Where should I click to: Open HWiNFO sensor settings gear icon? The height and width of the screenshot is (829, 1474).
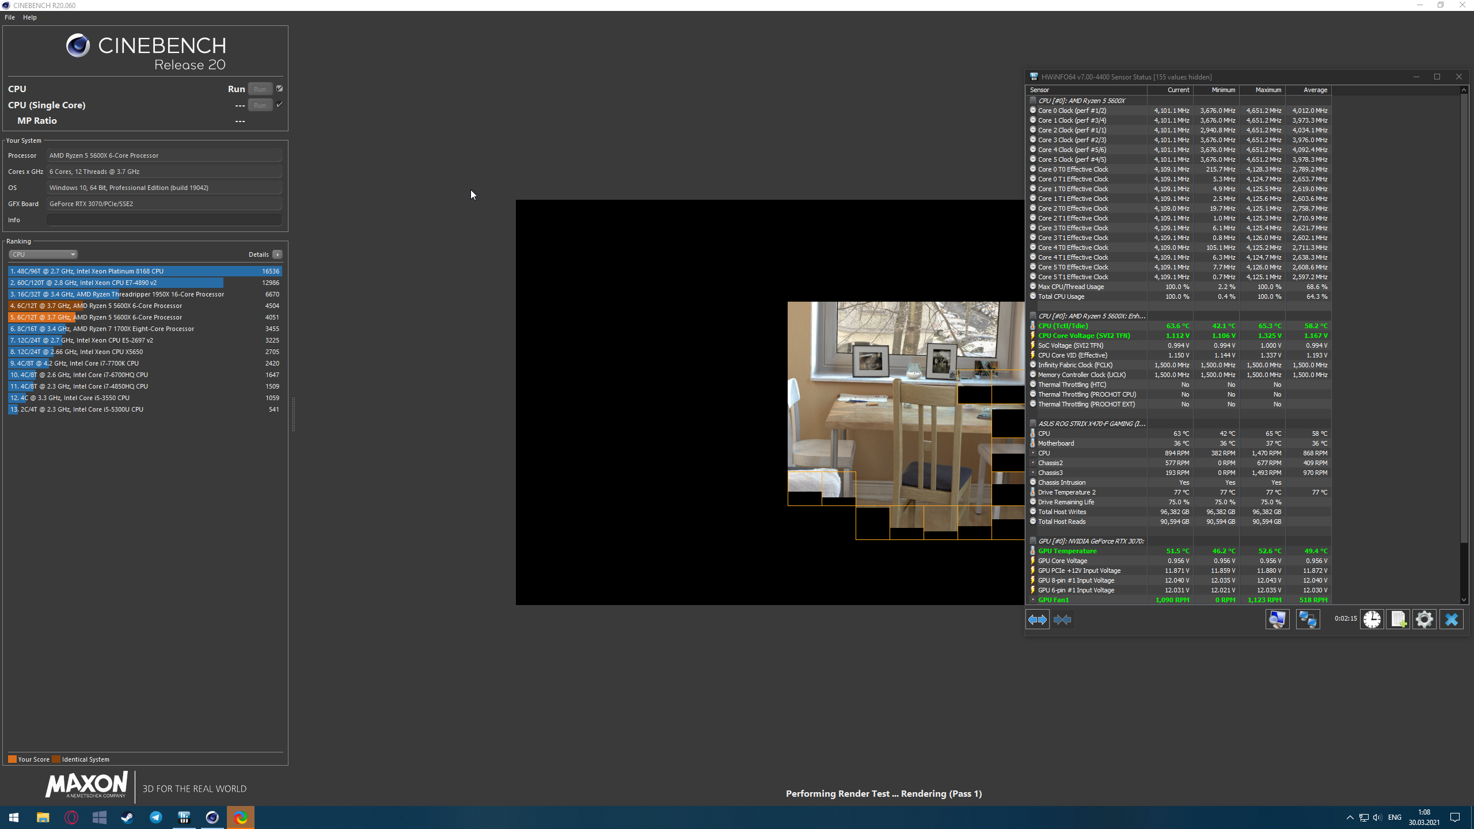[1424, 619]
